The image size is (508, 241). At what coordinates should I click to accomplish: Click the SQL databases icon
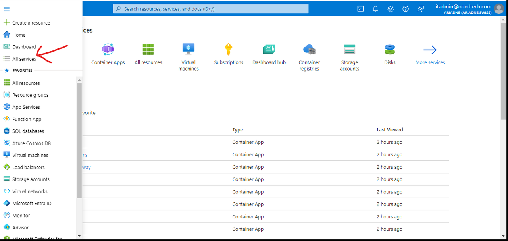(x=6, y=131)
